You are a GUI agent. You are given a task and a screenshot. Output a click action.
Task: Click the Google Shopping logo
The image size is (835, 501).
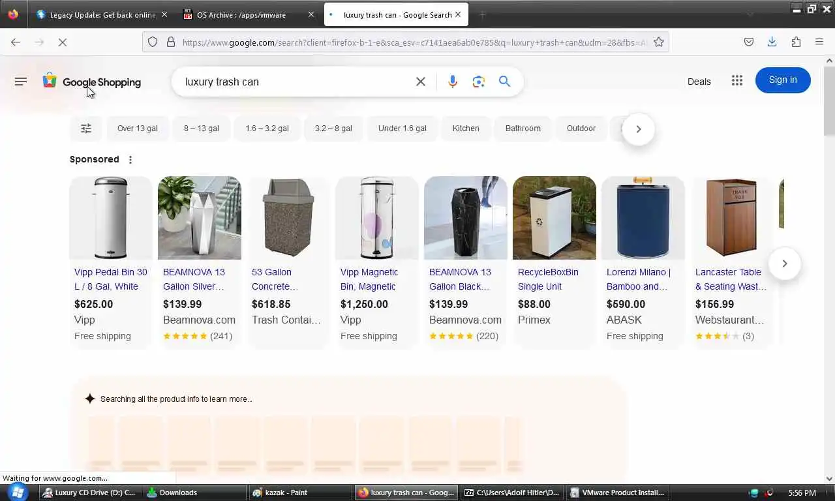click(x=92, y=82)
